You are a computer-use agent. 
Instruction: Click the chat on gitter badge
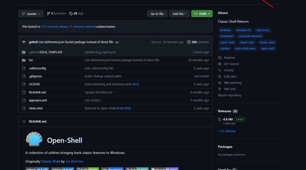click(x=137, y=169)
